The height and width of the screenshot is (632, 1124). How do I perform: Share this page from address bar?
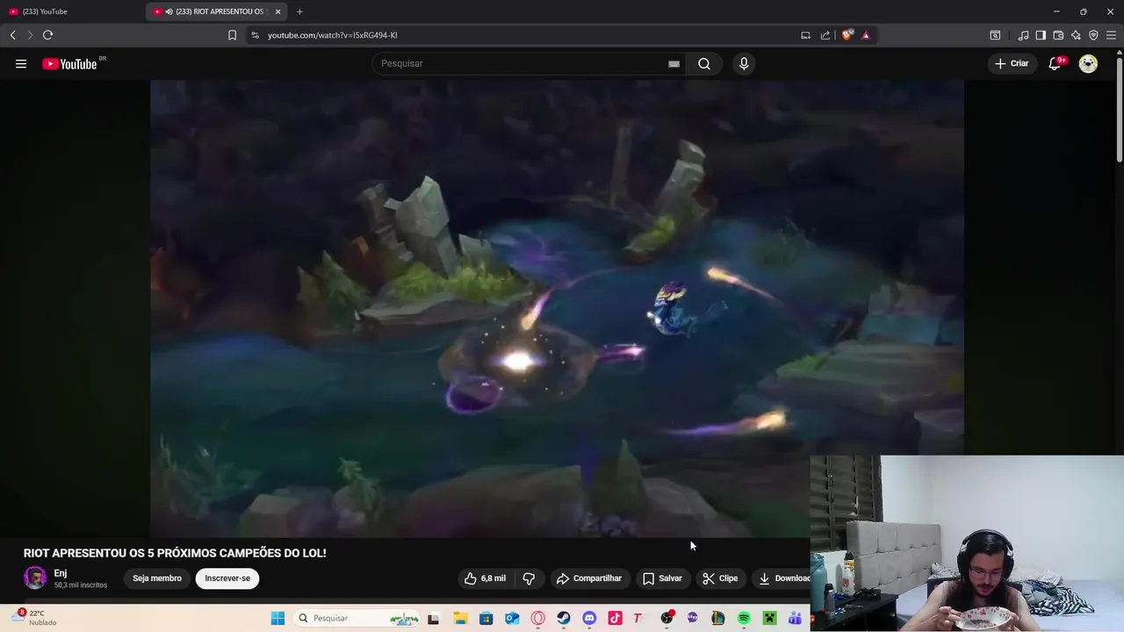pyautogui.click(x=825, y=35)
